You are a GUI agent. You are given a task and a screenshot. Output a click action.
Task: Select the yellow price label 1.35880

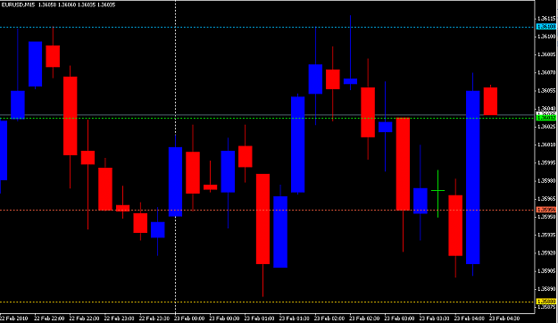(546, 302)
